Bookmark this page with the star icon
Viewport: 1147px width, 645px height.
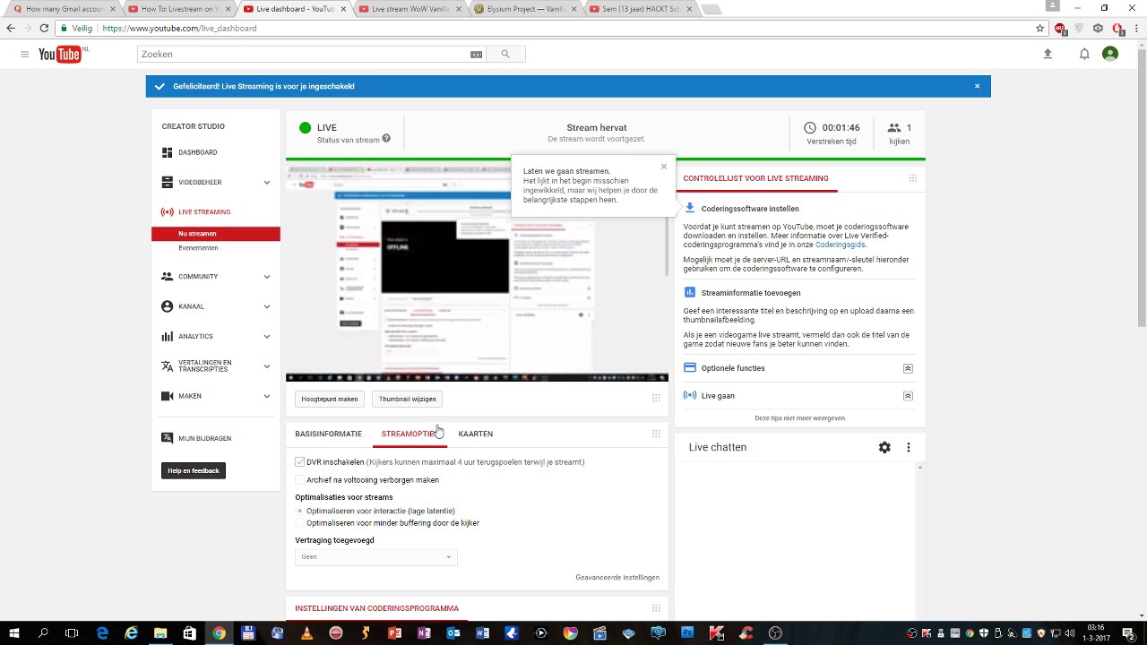coord(1039,28)
